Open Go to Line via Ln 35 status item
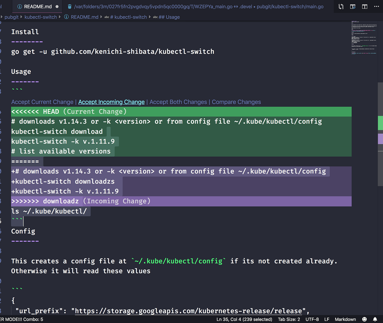383x323 pixels. point(244,319)
